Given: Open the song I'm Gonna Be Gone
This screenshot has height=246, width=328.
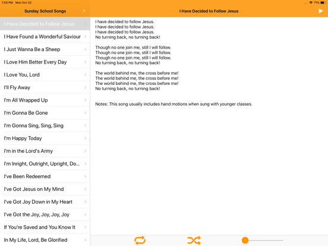Looking at the screenshot, I should click(x=45, y=113).
